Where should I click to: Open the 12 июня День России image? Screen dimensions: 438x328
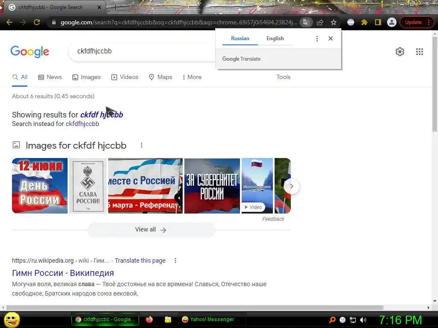tap(40, 186)
